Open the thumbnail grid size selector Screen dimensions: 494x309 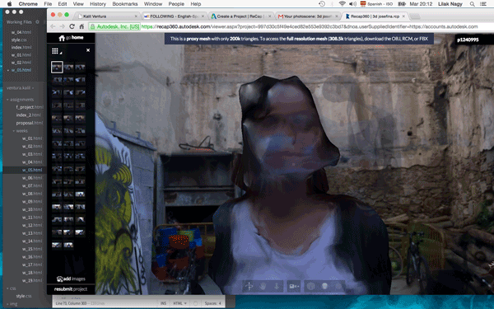[x=56, y=51]
